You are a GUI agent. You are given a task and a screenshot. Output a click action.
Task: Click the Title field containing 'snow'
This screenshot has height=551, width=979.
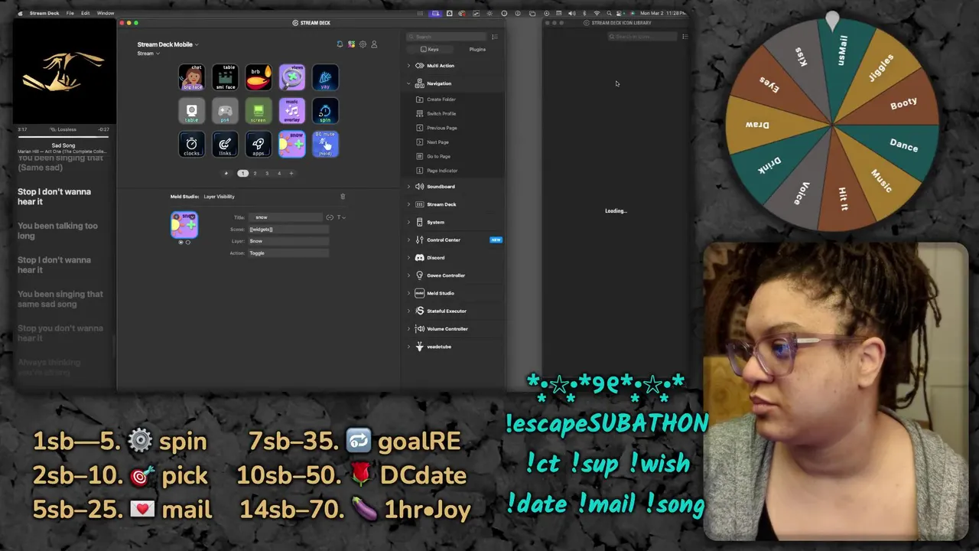click(x=285, y=217)
